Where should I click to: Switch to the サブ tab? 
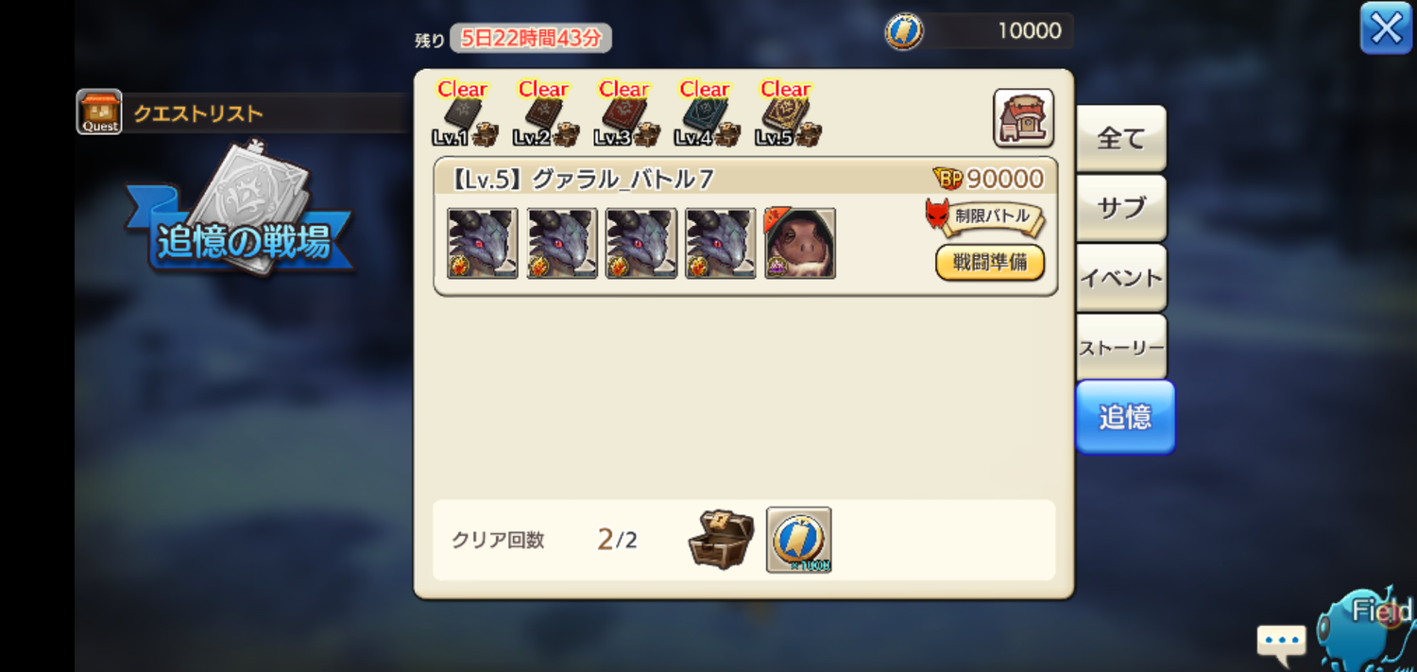point(1121,208)
